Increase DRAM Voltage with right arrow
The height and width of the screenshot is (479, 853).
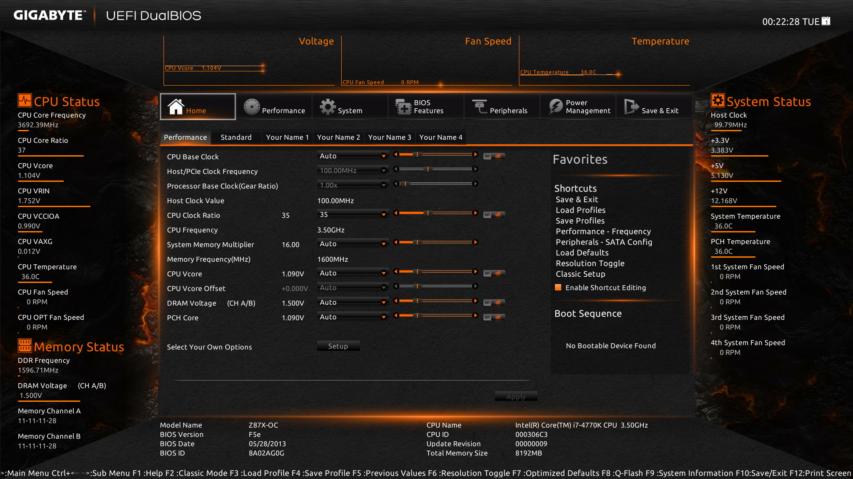pos(475,301)
